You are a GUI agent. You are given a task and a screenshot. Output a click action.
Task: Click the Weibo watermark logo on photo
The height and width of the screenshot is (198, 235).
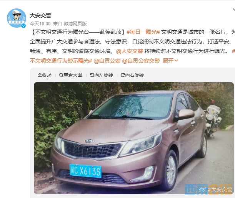click(x=203, y=190)
